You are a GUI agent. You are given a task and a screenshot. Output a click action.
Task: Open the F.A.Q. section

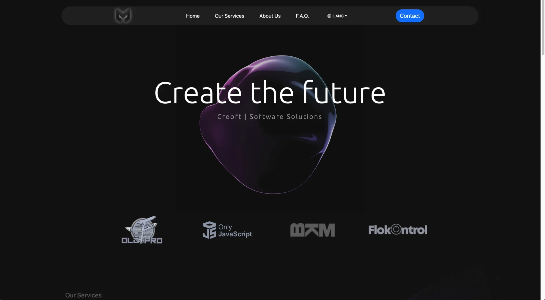302,16
